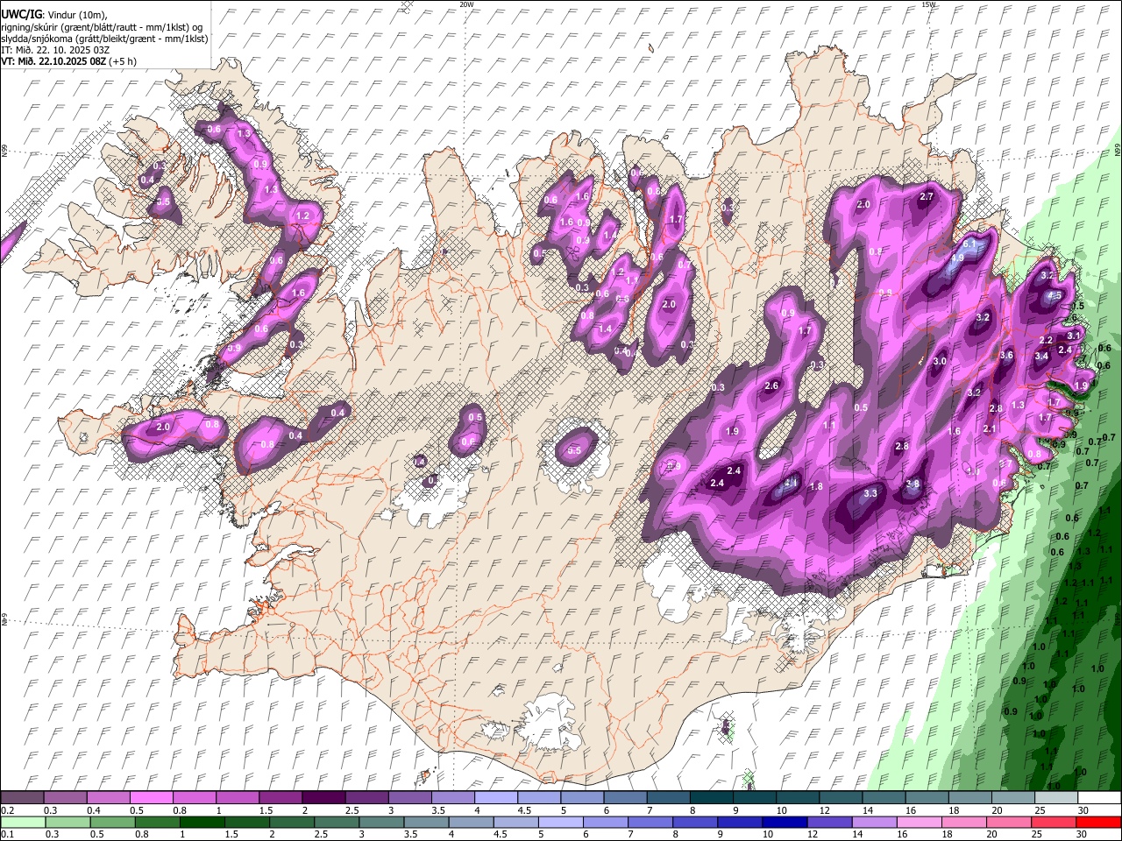Click the '12' label on the lower rain scale
Image resolution: width=1122 pixels, height=841 pixels.
[811, 835]
